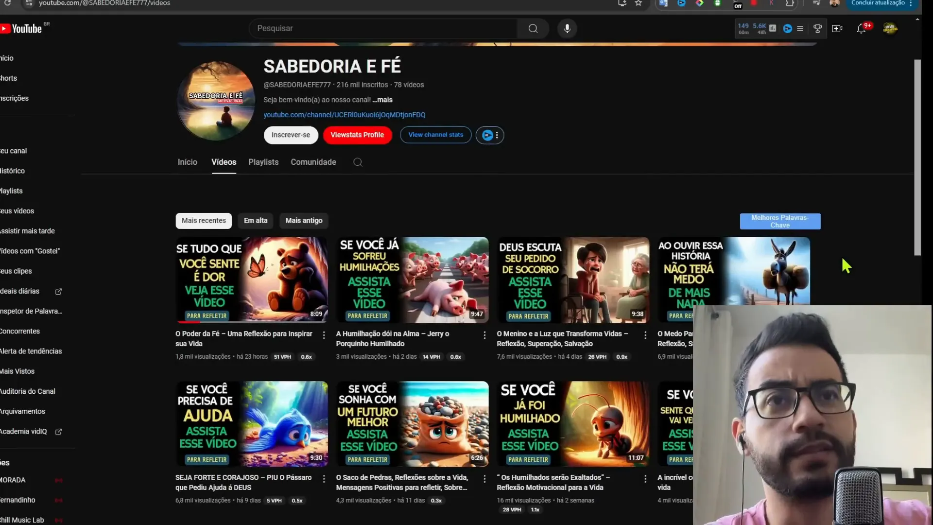This screenshot has width=933, height=525.
Task: Open the blue bird thumbnail SEJA FORTE
Action: coord(252,424)
